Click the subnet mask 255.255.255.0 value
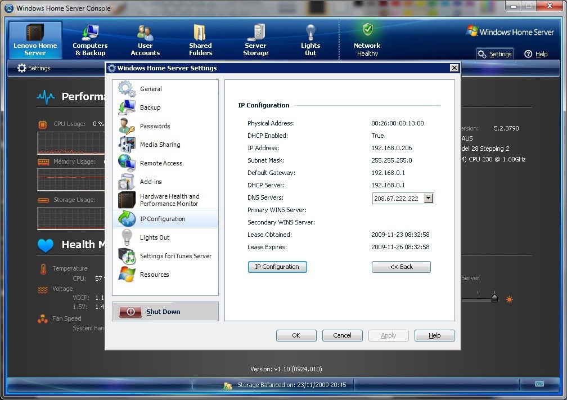This screenshot has width=567, height=400. pos(391,160)
